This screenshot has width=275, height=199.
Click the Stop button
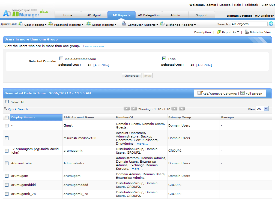pos(148,76)
